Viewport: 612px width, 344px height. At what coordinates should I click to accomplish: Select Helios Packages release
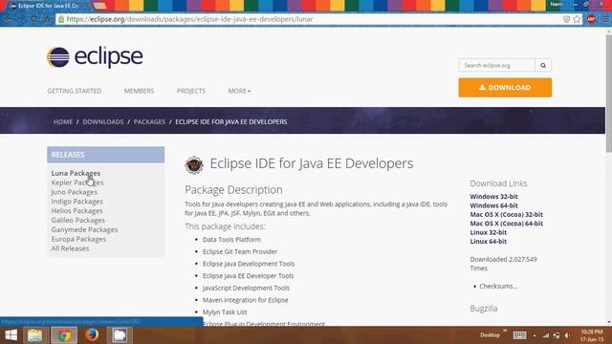point(76,210)
